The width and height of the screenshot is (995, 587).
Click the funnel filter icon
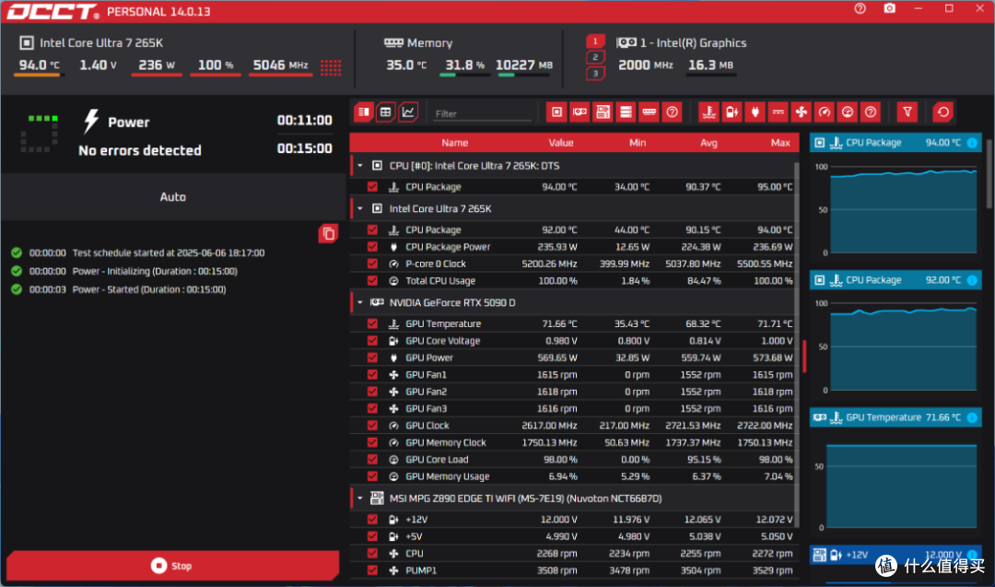coord(907,112)
